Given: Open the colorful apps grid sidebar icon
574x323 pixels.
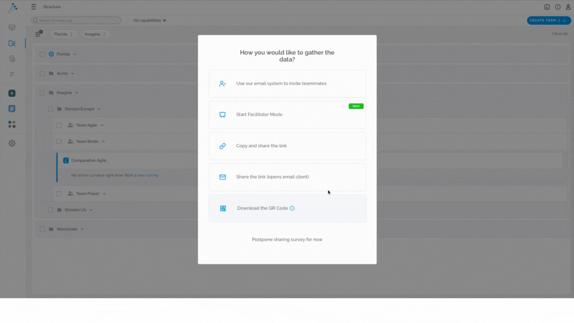Looking at the screenshot, I should 12,125.
